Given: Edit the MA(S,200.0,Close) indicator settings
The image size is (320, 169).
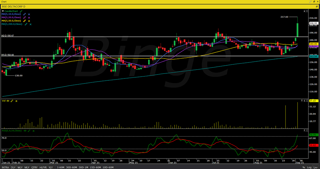Looking at the screenshot, I should (26, 24).
